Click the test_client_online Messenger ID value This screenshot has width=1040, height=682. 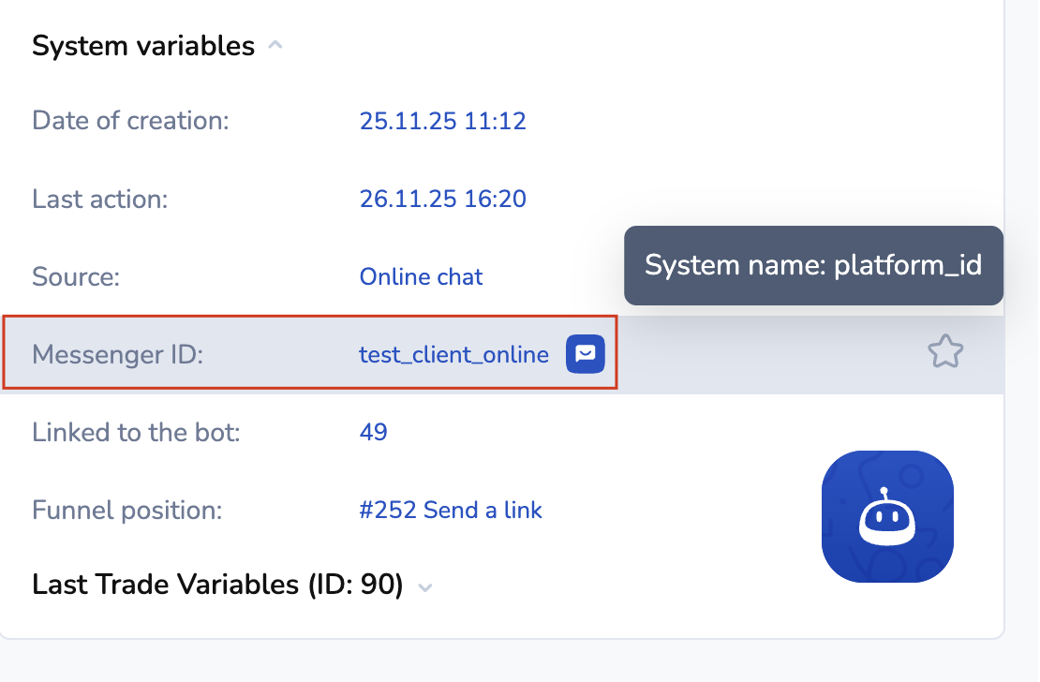click(x=453, y=355)
